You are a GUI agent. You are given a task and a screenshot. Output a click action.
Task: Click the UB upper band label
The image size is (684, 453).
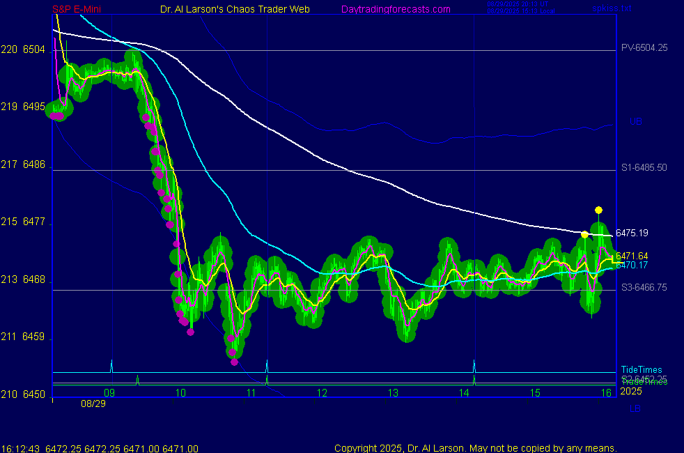pos(635,121)
